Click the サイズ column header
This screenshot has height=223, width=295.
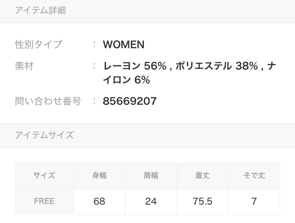44,176
